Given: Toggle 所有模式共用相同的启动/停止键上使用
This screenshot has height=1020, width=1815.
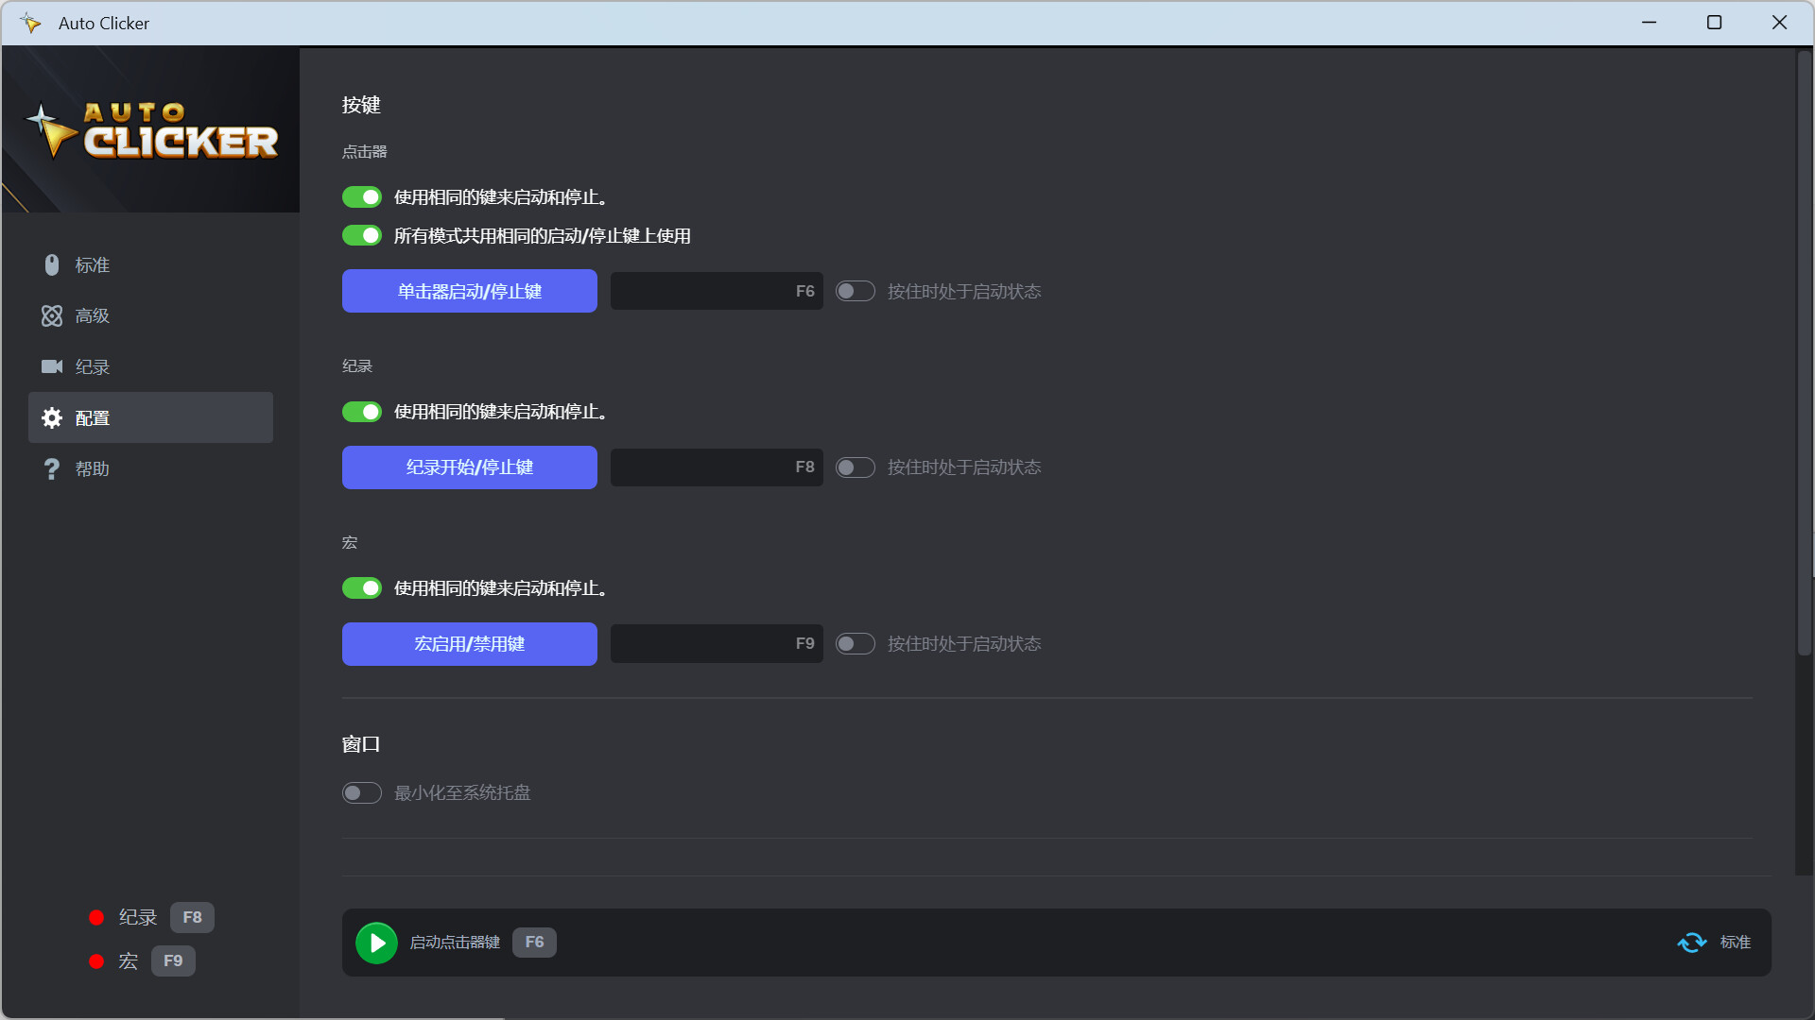Looking at the screenshot, I should (x=361, y=235).
